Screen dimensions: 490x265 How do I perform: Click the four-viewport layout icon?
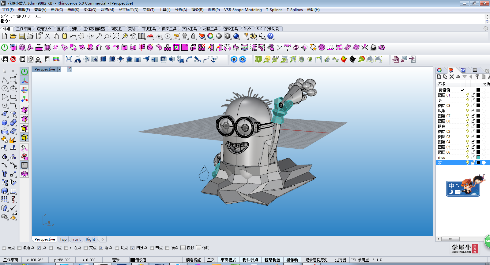click(141, 36)
